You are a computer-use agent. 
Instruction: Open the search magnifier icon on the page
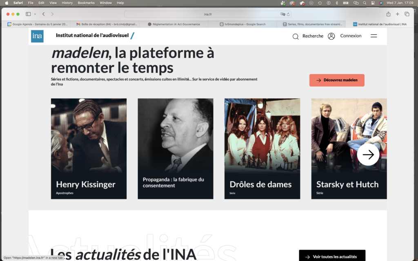click(296, 36)
